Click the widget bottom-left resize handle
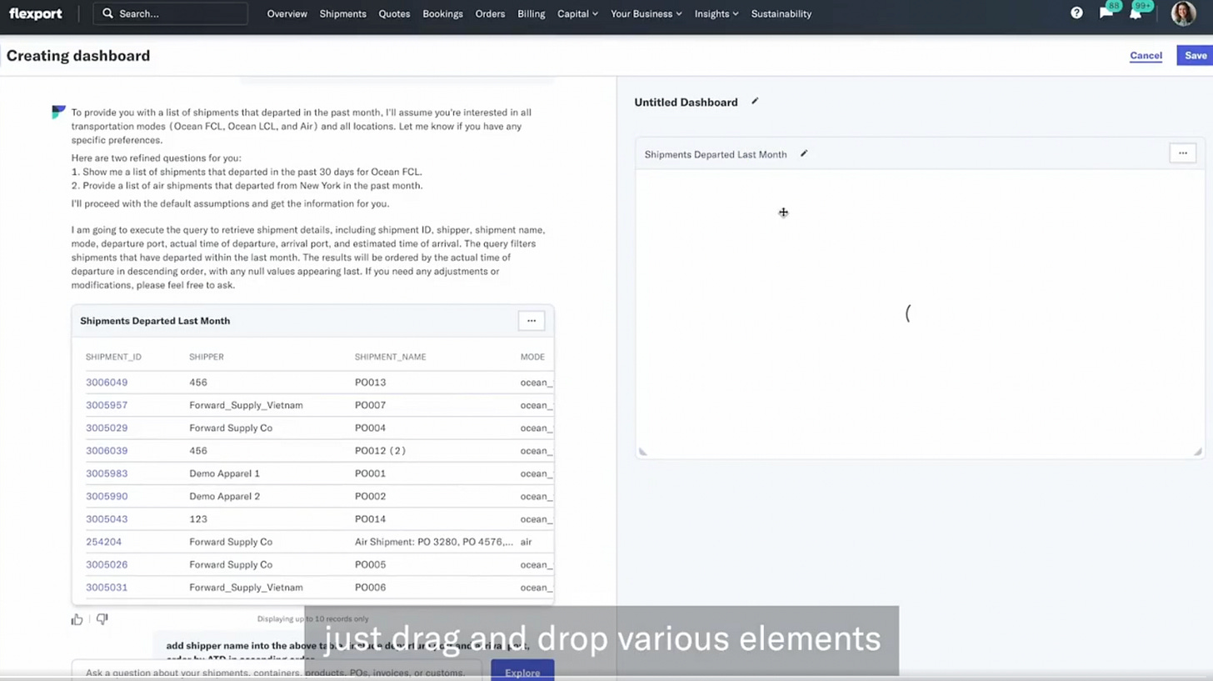 642,452
